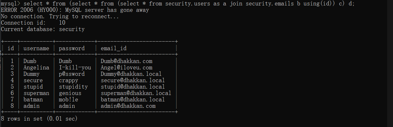This screenshot has width=393, height=127.
Task: Click the mob!le password cell
Action: pos(69,99)
